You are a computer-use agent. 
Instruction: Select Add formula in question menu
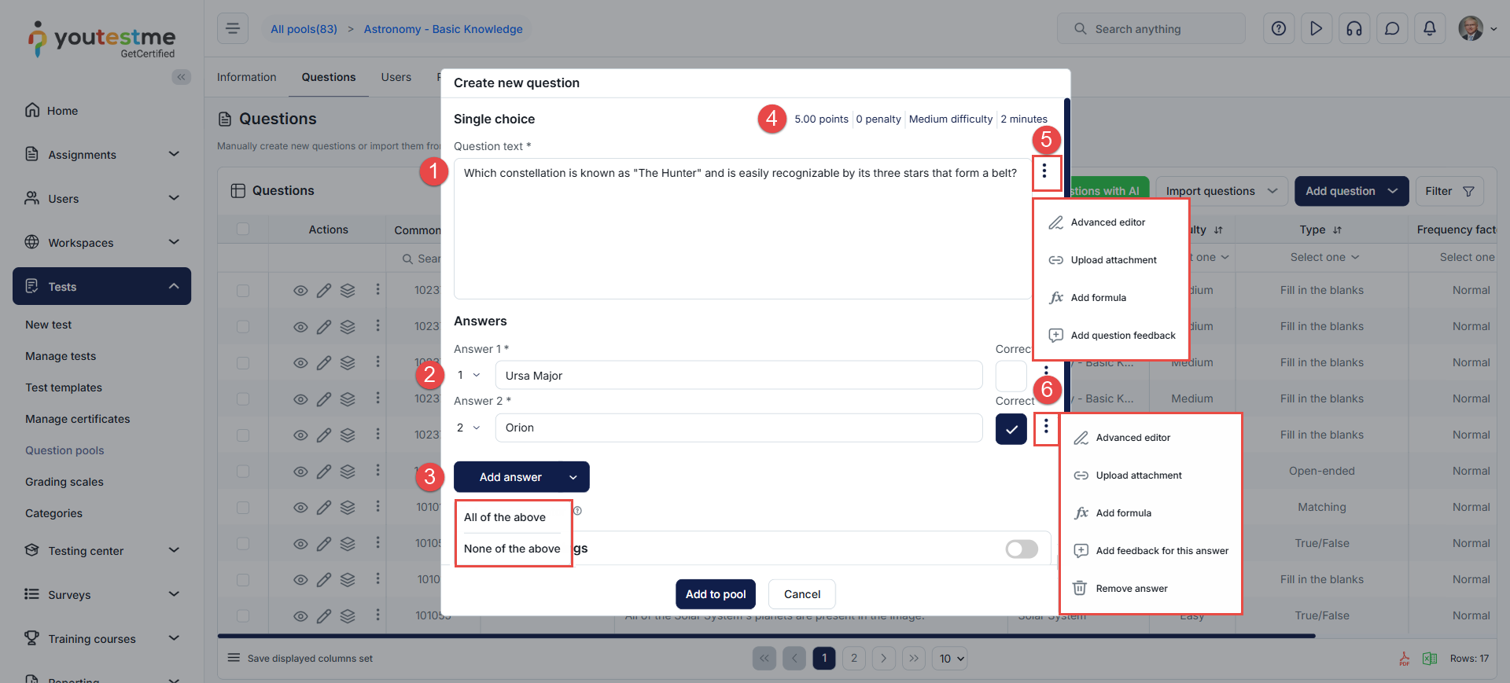click(x=1098, y=298)
